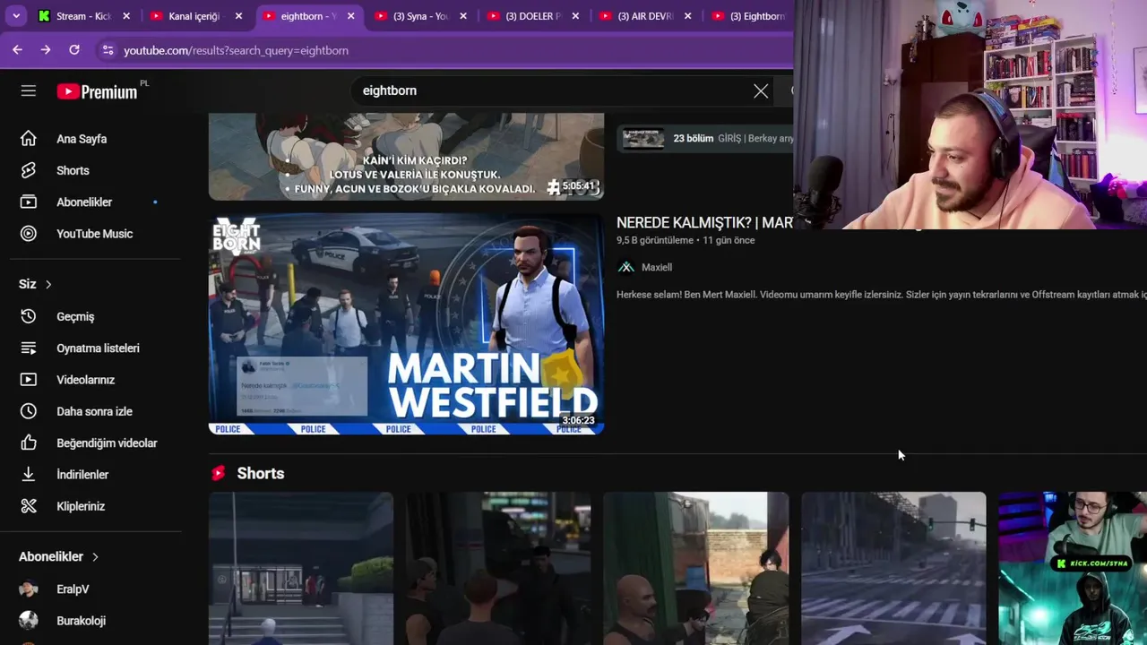
Task: Go forward in browser history
Action: [x=46, y=50]
